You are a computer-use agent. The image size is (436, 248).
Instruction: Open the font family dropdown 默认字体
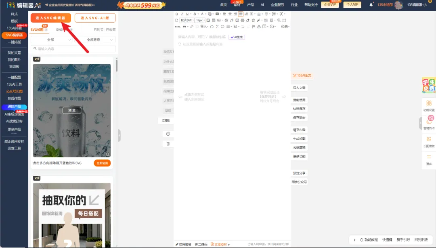click(187, 20)
